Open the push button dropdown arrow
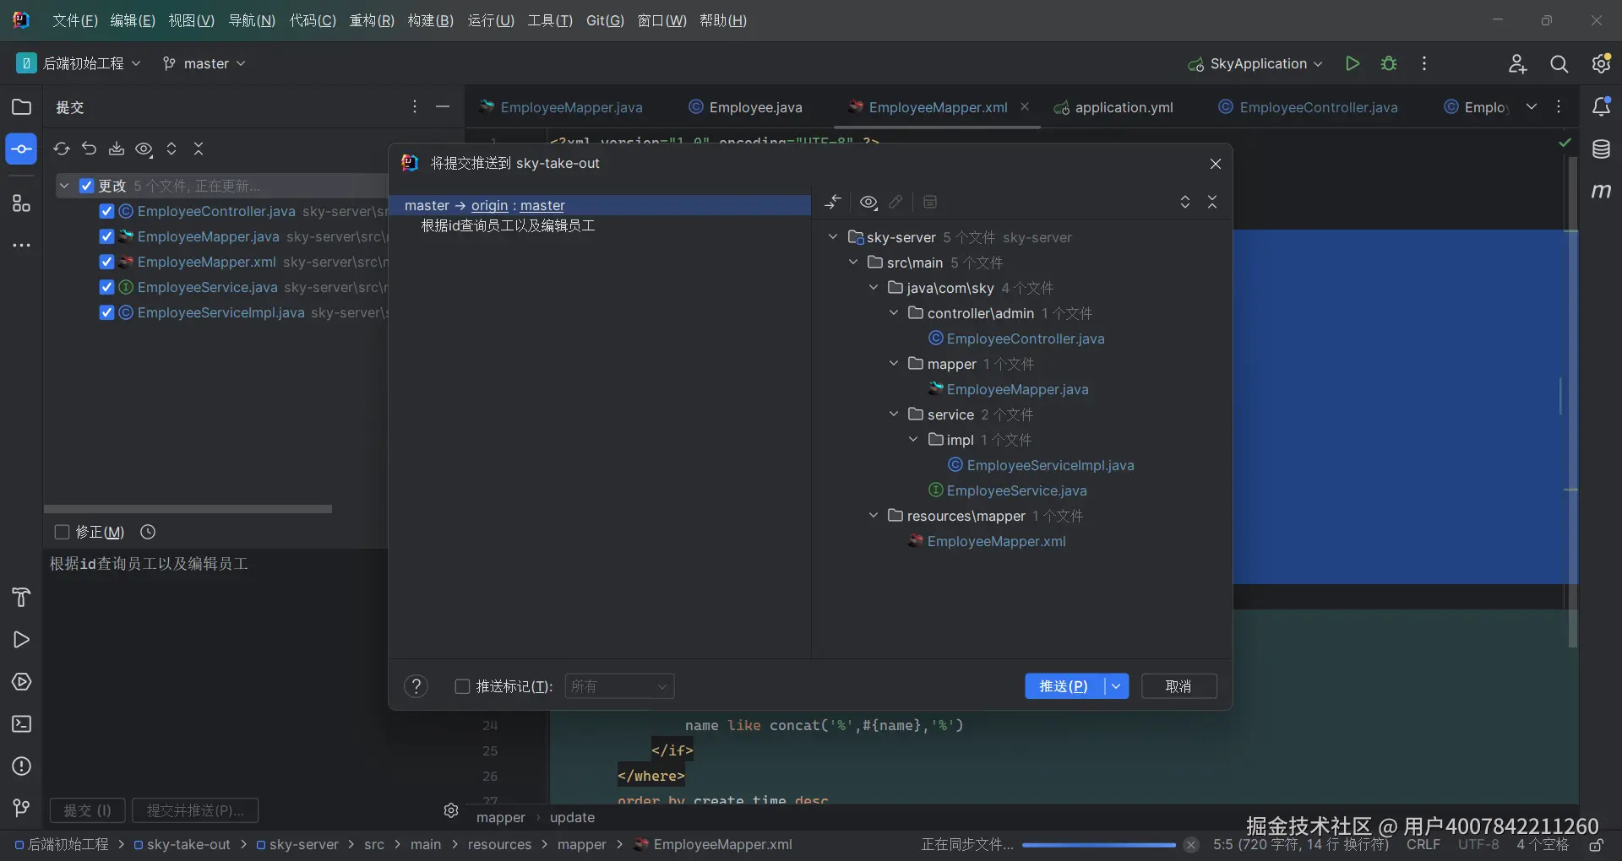This screenshot has height=861, width=1622. (x=1116, y=686)
